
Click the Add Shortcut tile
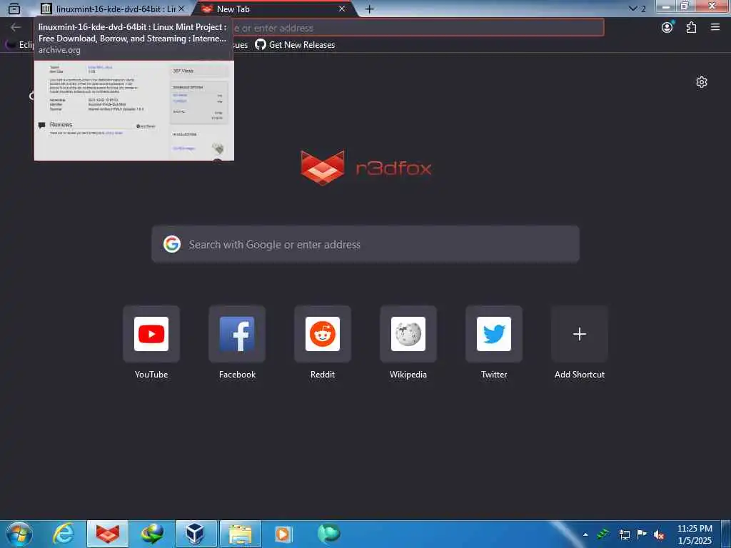click(x=580, y=334)
